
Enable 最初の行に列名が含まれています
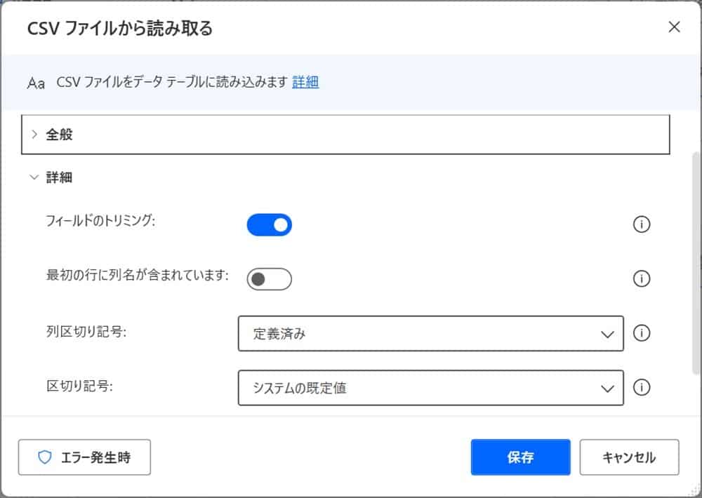(x=270, y=279)
